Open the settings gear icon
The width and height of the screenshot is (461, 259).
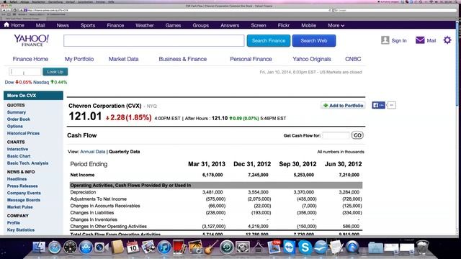447,40
